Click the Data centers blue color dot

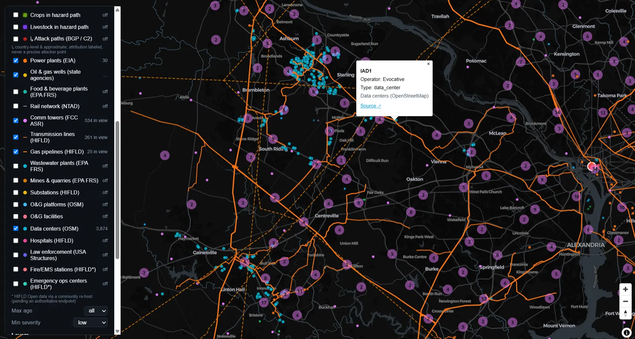pos(25,229)
